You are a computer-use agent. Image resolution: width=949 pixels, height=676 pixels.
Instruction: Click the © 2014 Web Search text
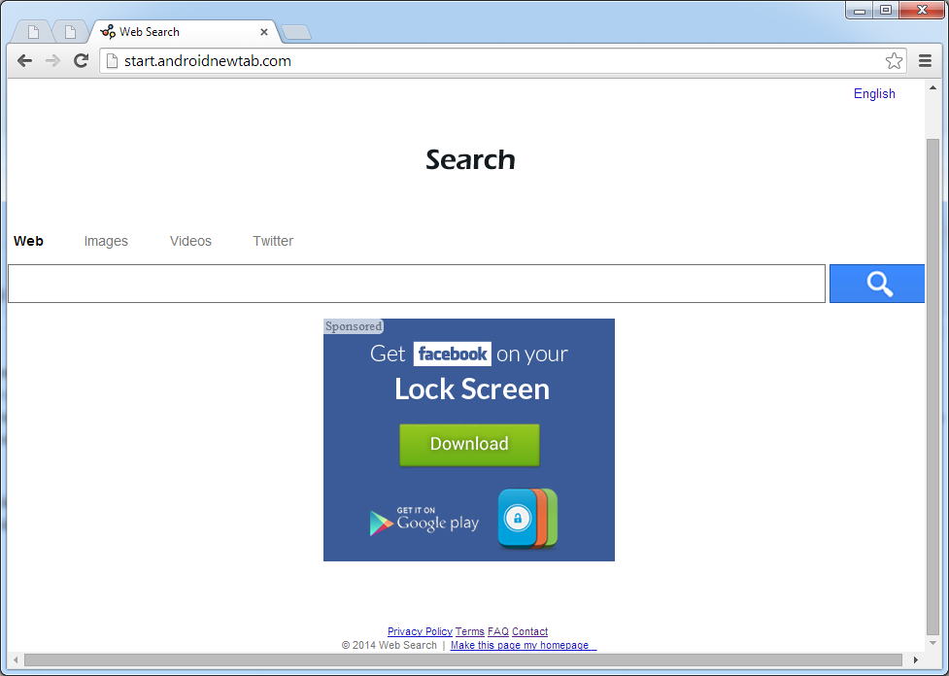pyautogui.click(x=389, y=645)
